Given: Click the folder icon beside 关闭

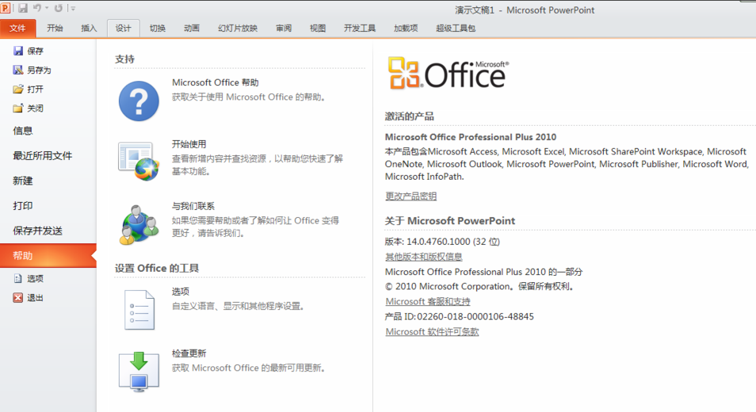Looking at the screenshot, I should 18,109.
